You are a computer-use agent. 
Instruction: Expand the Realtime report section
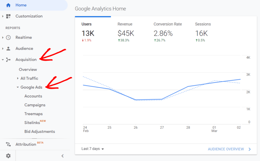coord(3,37)
